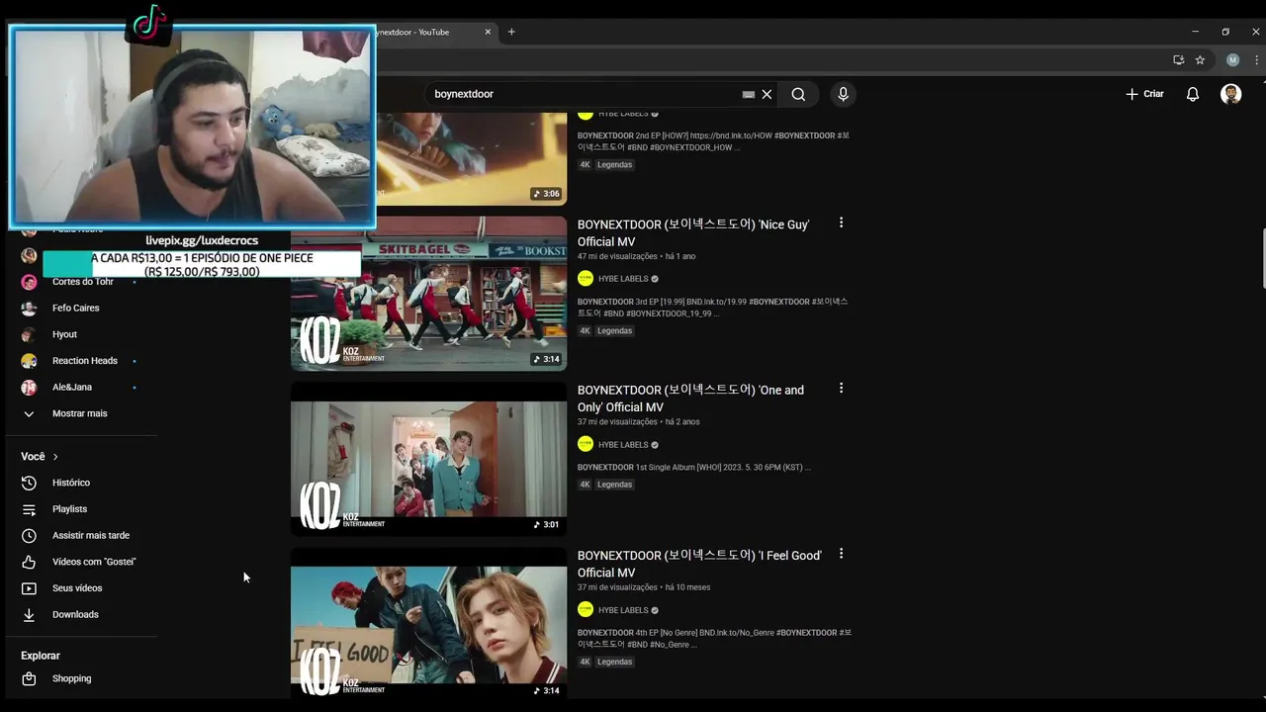Click the Explorar section heading

click(x=41, y=656)
